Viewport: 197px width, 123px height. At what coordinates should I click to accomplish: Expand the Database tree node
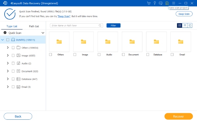click(x=8, y=79)
